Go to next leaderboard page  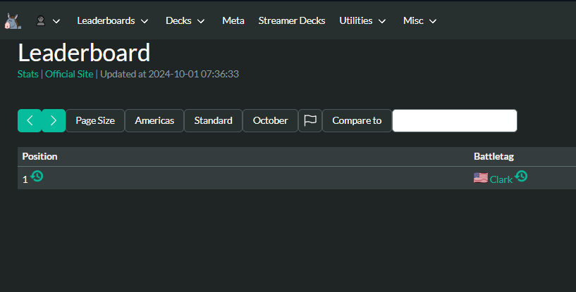point(54,121)
